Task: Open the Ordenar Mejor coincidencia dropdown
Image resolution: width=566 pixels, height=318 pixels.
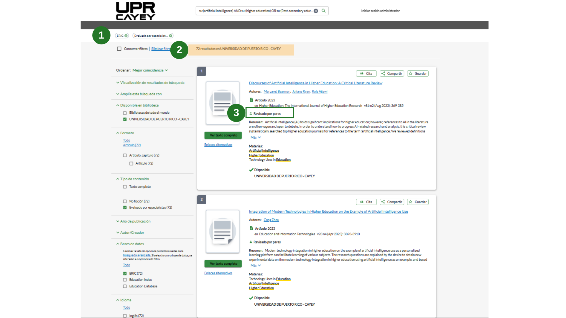Action: pyautogui.click(x=150, y=70)
